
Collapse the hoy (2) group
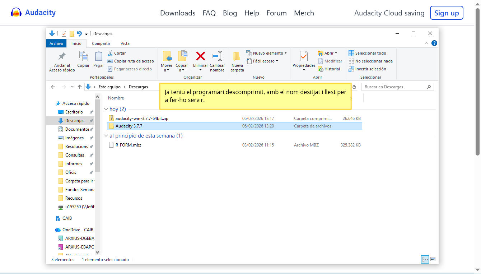[x=106, y=109]
